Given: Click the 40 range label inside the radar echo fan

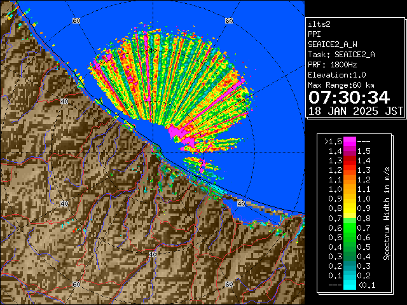Looking at the screenshot, I should pos(153,51).
